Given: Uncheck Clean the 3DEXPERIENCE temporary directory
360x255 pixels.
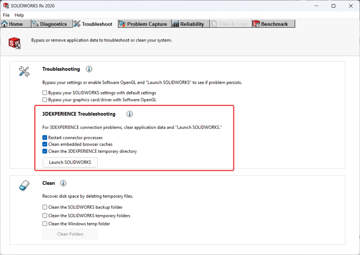Looking at the screenshot, I should coord(90,151).
